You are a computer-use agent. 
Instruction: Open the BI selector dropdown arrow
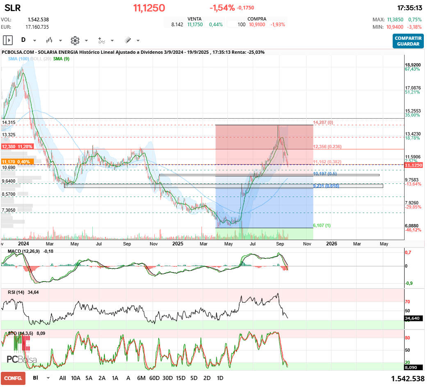pyautogui.click(x=48, y=378)
